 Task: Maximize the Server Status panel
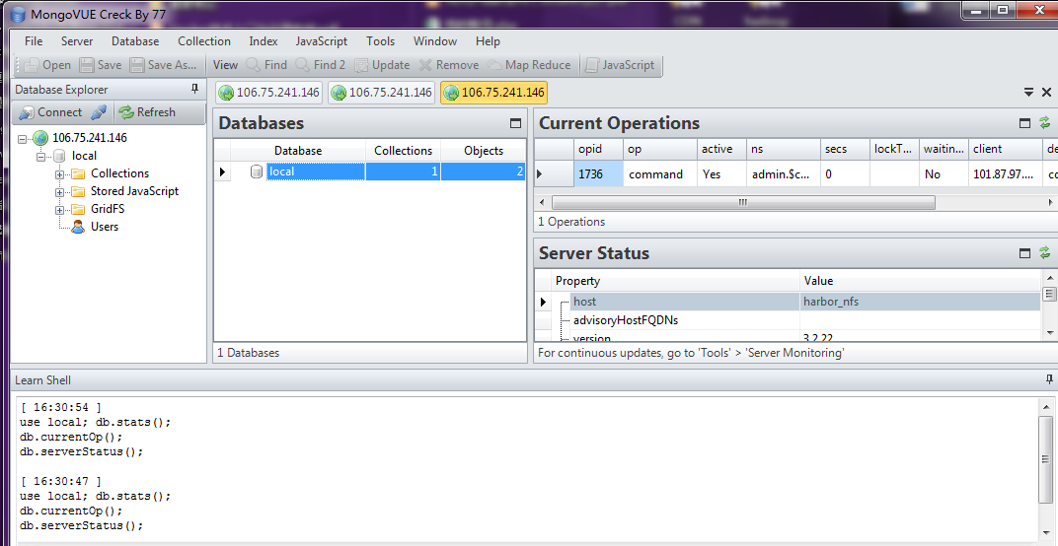1024,252
